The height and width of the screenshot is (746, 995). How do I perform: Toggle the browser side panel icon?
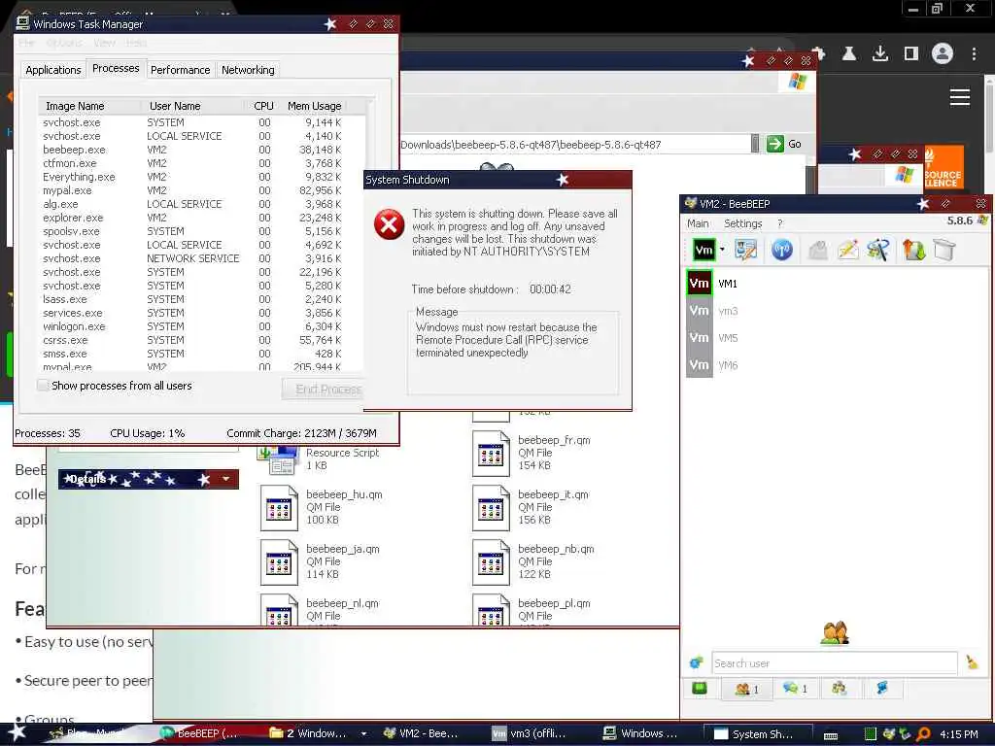[x=911, y=54]
